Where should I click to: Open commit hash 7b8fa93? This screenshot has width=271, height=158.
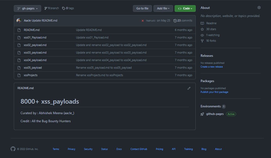tap(151, 21)
